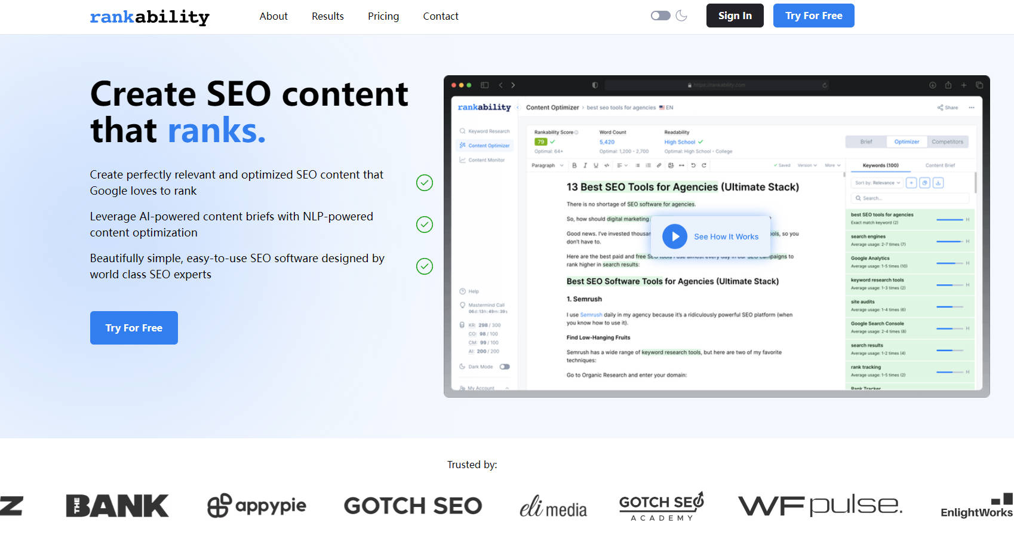Click the play icon for See How It Works

coord(675,236)
